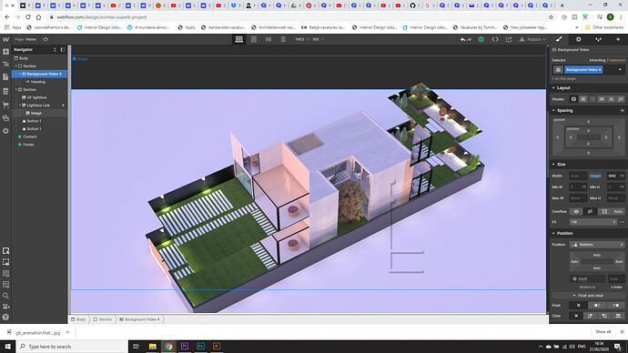Viewport: 628px width, 353px height.
Task: Set overflow to Visible
Action: pyautogui.click(x=576, y=211)
